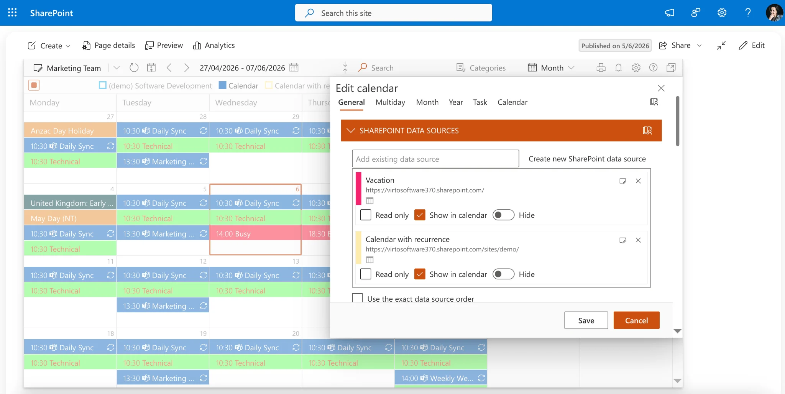Click the orange select-all legend checkbox

(34, 85)
